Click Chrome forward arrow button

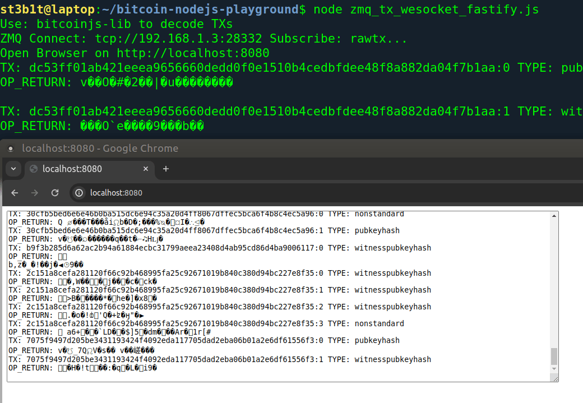pos(35,193)
